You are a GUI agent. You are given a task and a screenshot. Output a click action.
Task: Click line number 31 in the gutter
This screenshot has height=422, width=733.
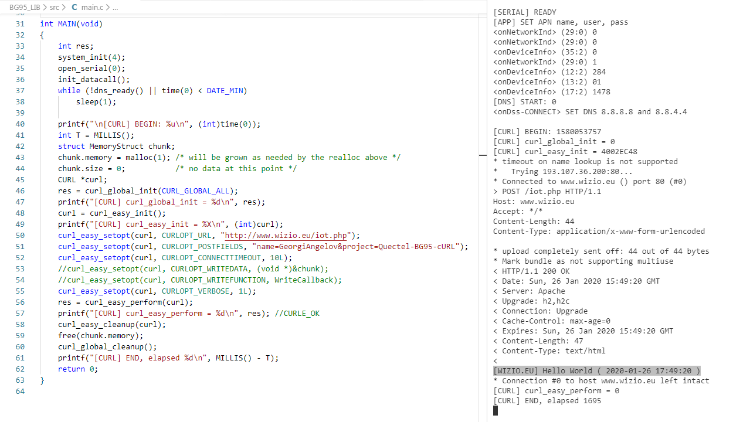pos(20,24)
